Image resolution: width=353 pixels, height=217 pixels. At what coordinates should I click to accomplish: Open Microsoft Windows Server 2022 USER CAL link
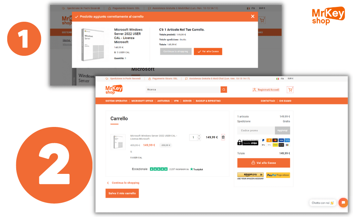(153, 137)
